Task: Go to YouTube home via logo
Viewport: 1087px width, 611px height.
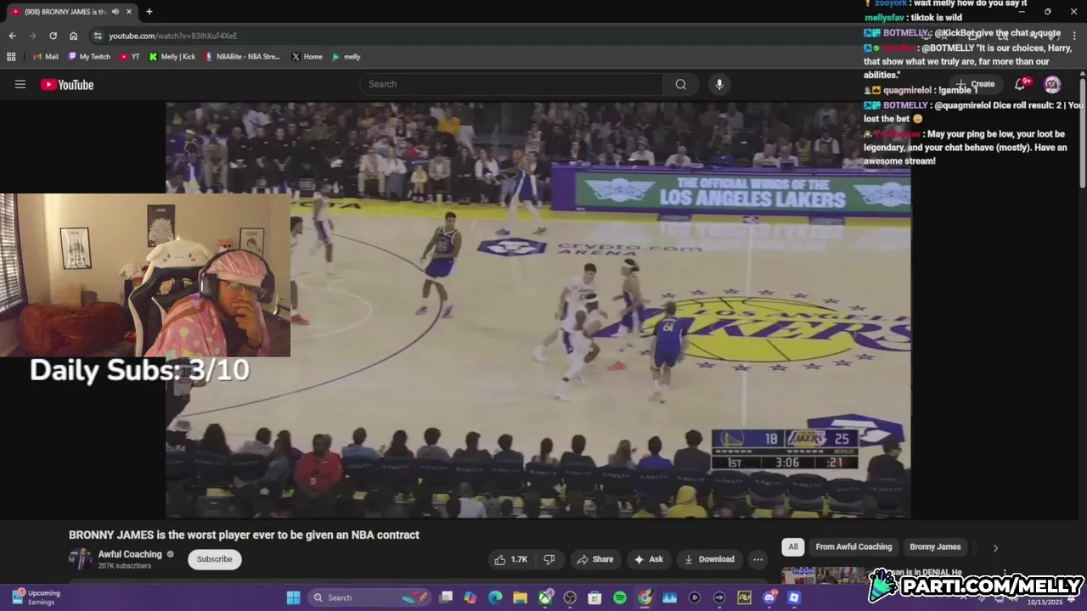Action: (67, 84)
